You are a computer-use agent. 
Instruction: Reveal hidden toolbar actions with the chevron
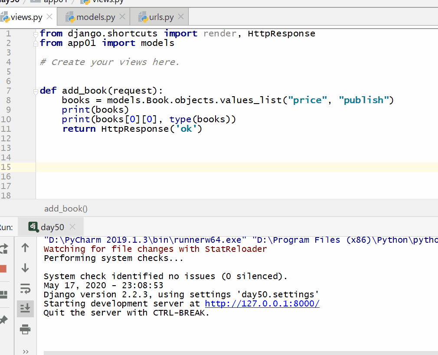tap(25, 352)
